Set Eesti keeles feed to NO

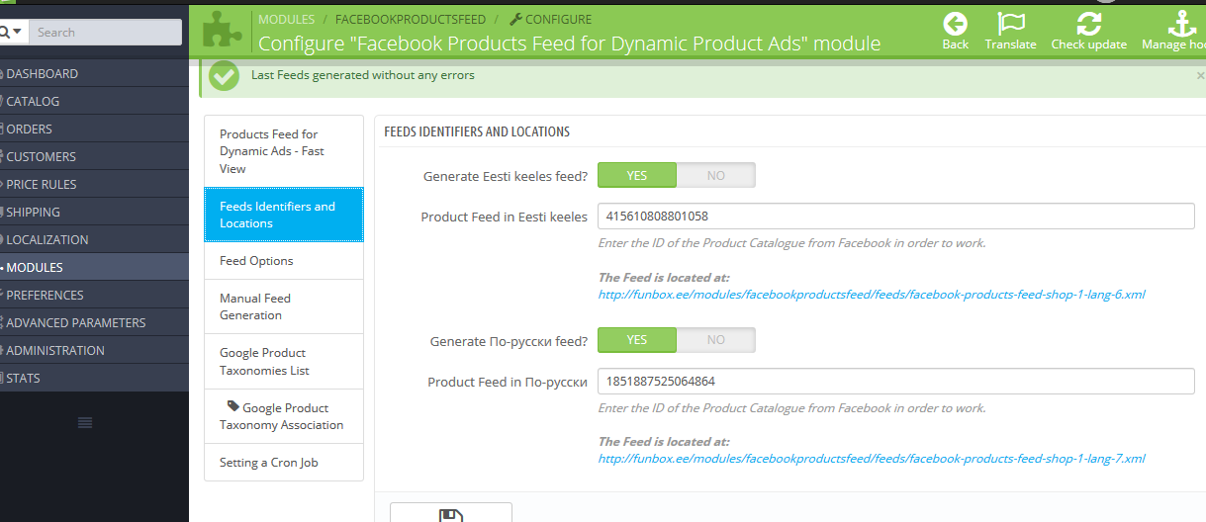click(x=715, y=175)
